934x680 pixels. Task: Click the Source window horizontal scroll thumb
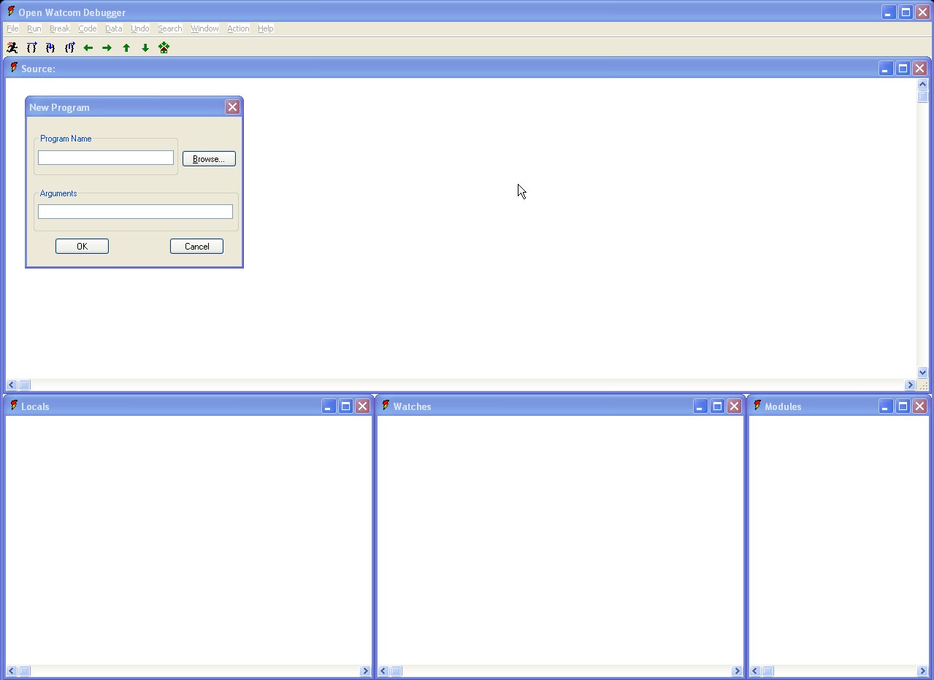pos(24,385)
